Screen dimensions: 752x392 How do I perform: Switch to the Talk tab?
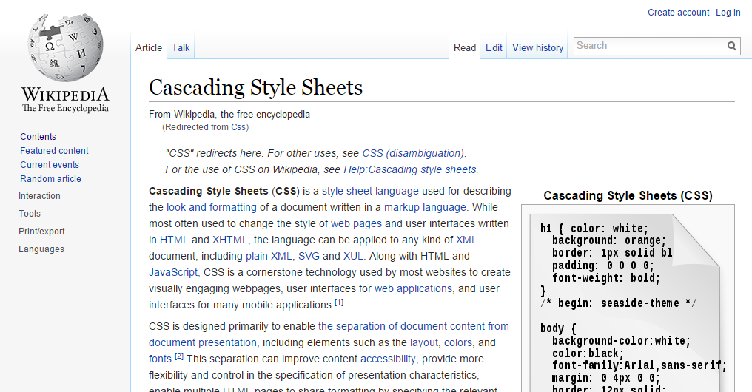pos(181,47)
